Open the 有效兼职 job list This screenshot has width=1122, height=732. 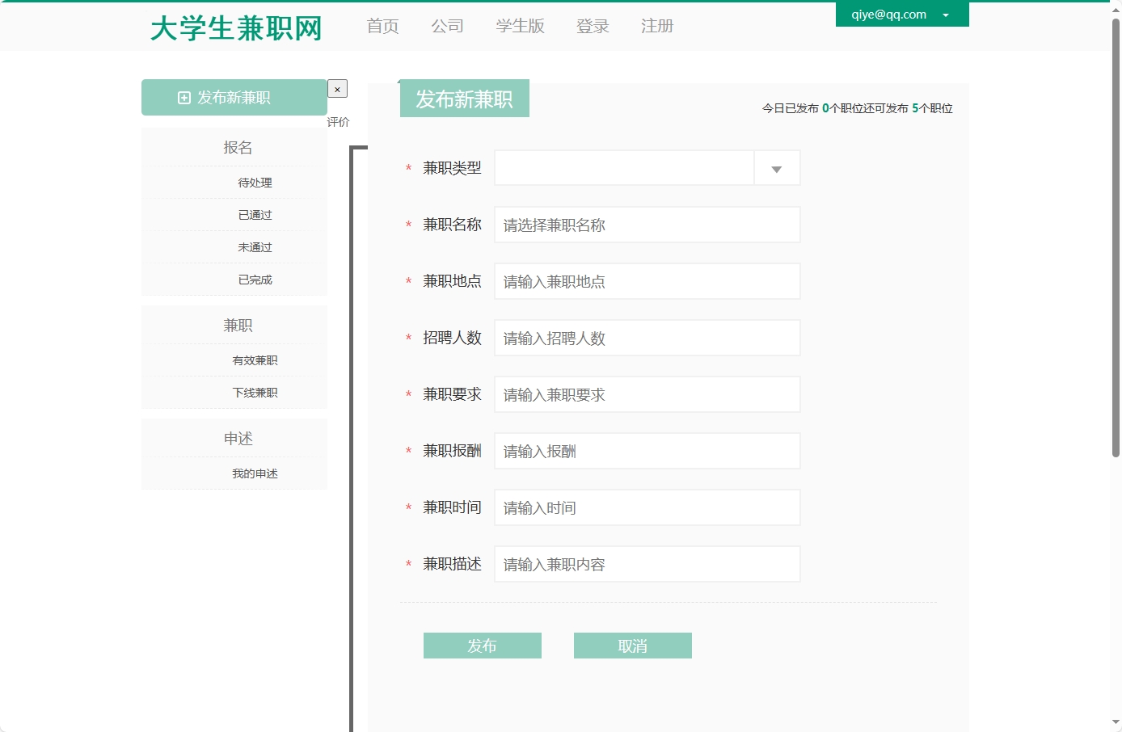(x=255, y=360)
